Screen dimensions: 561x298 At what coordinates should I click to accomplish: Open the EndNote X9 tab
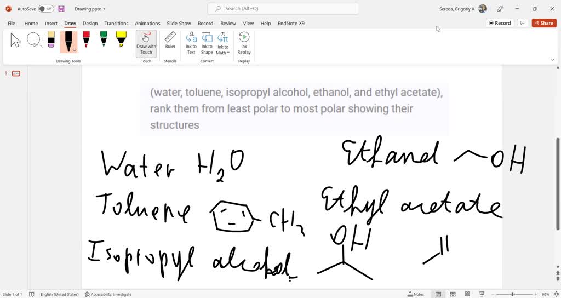click(x=291, y=23)
